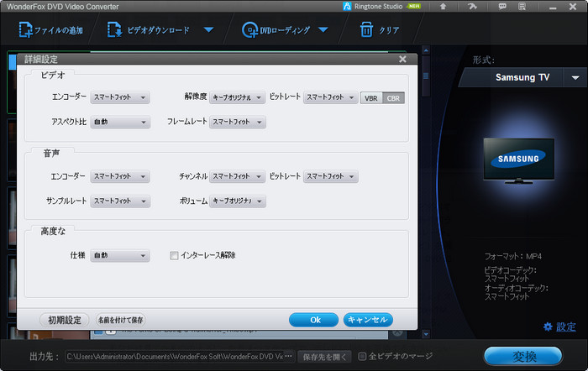Open the audio Encoder dropdown

pos(120,176)
